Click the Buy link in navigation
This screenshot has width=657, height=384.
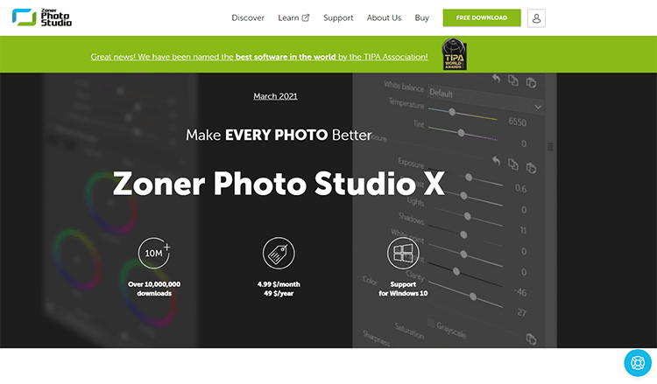pyautogui.click(x=422, y=17)
